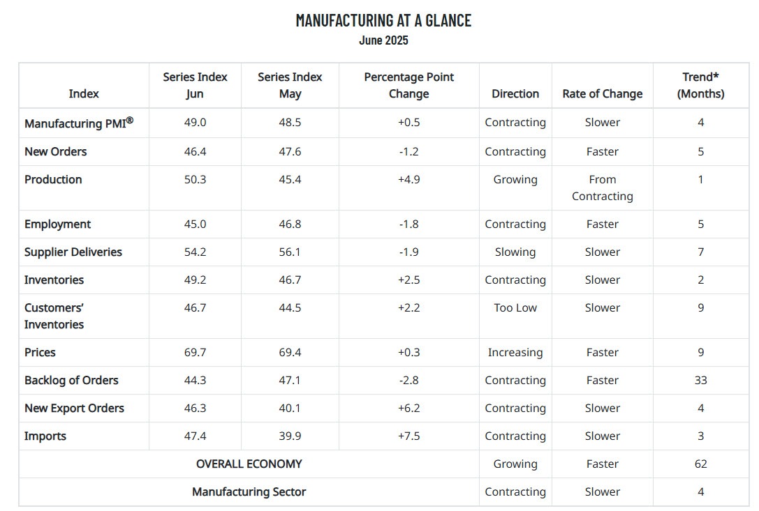Click the Imports May index value 39.9
This screenshot has width=759, height=511.
(290, 436)
